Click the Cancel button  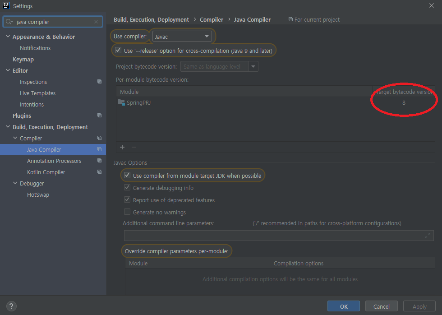[x=382, y=306]
